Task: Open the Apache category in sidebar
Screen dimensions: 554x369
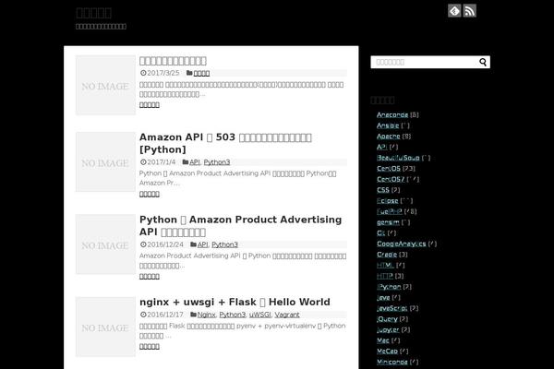Action: [x=389, y=137]
